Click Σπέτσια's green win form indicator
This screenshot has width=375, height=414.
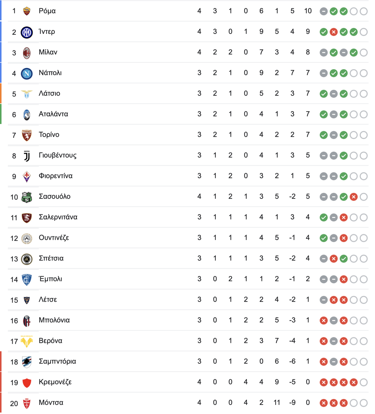[344, 259]
